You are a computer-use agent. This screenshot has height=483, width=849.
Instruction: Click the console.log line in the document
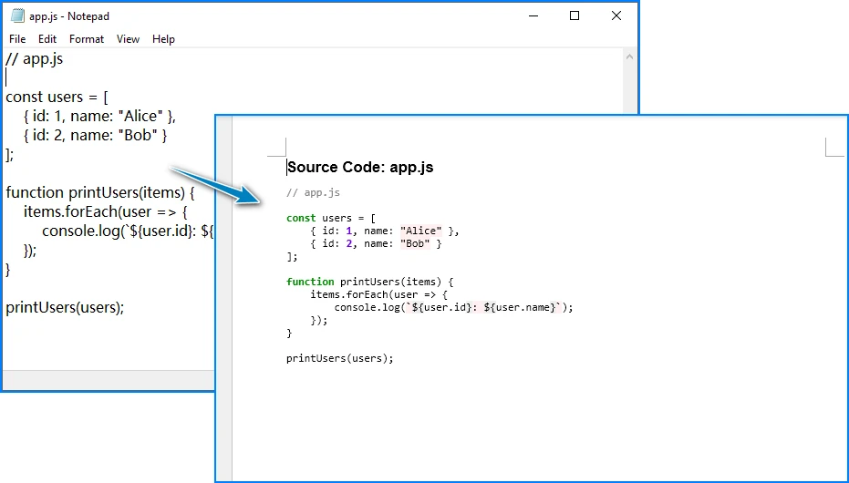pos(453,307)
